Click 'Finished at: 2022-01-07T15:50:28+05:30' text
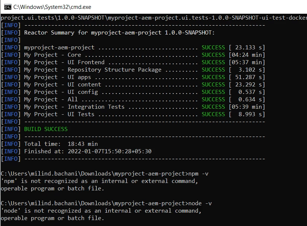 click(88, 151)
